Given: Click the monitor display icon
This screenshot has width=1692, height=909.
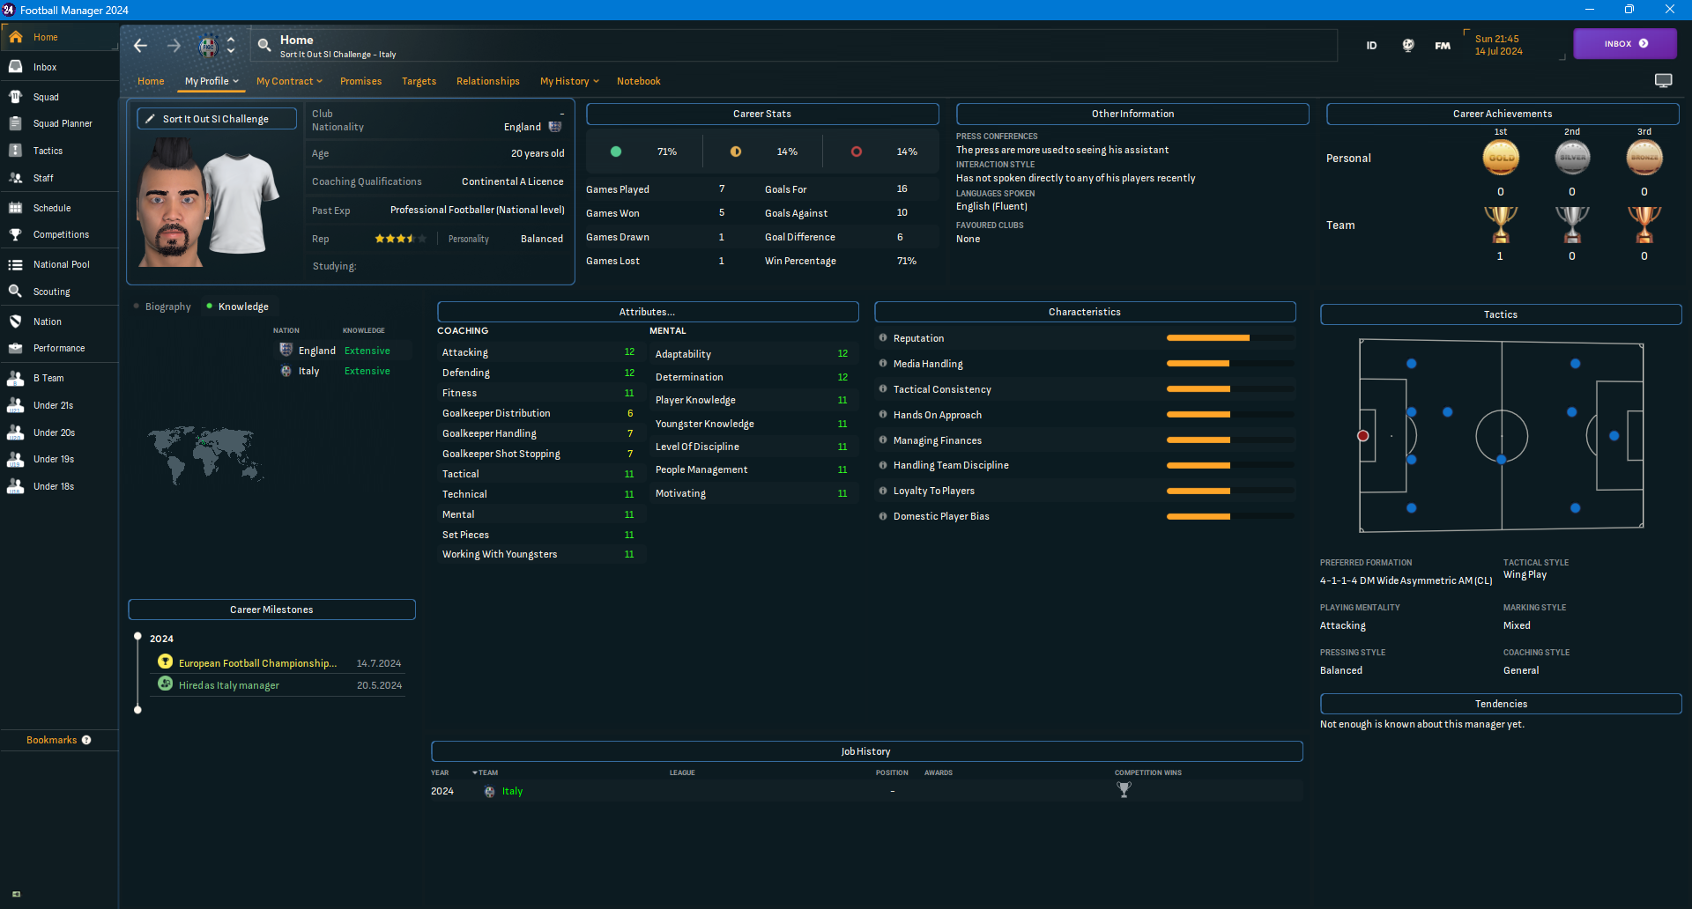Looking at the screenshot, I should [x=1663, y=81].
